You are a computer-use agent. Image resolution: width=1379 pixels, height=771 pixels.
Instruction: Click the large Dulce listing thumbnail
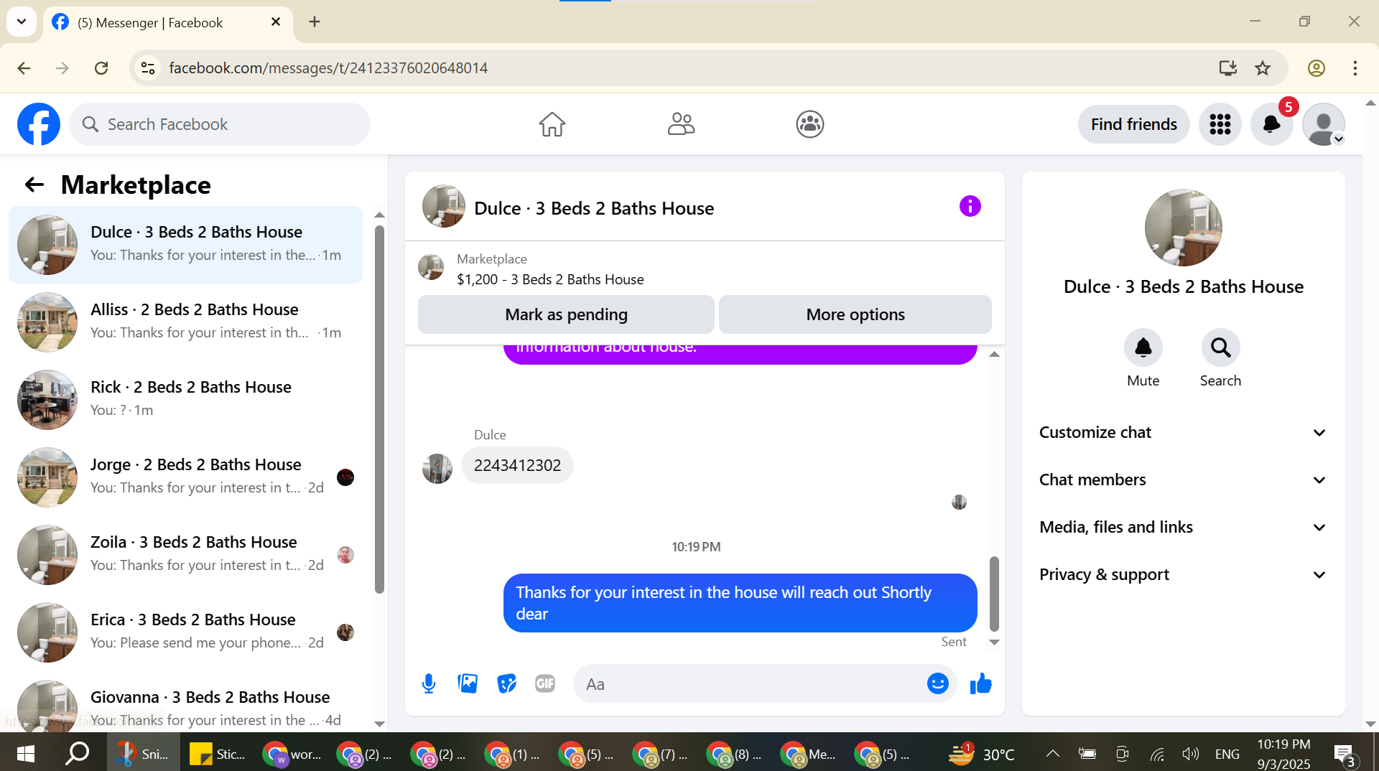click(1183, 228)
